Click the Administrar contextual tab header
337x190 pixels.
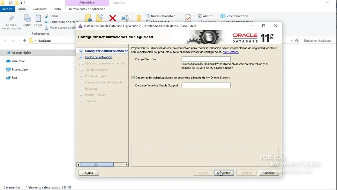pos(87,3)
